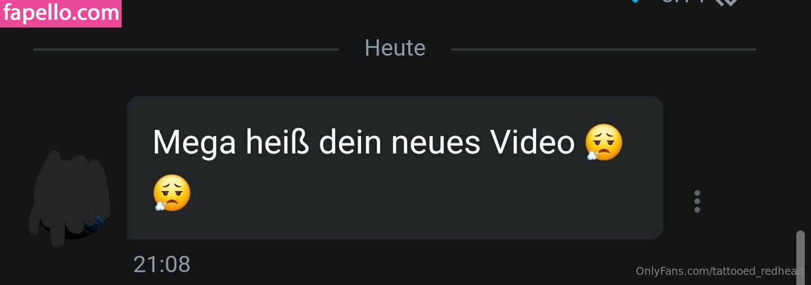Image resolution: width=811 pixels, height=285 pixels.
Task: Click the Heute date separator label
Action: click(x=395, y=48)
